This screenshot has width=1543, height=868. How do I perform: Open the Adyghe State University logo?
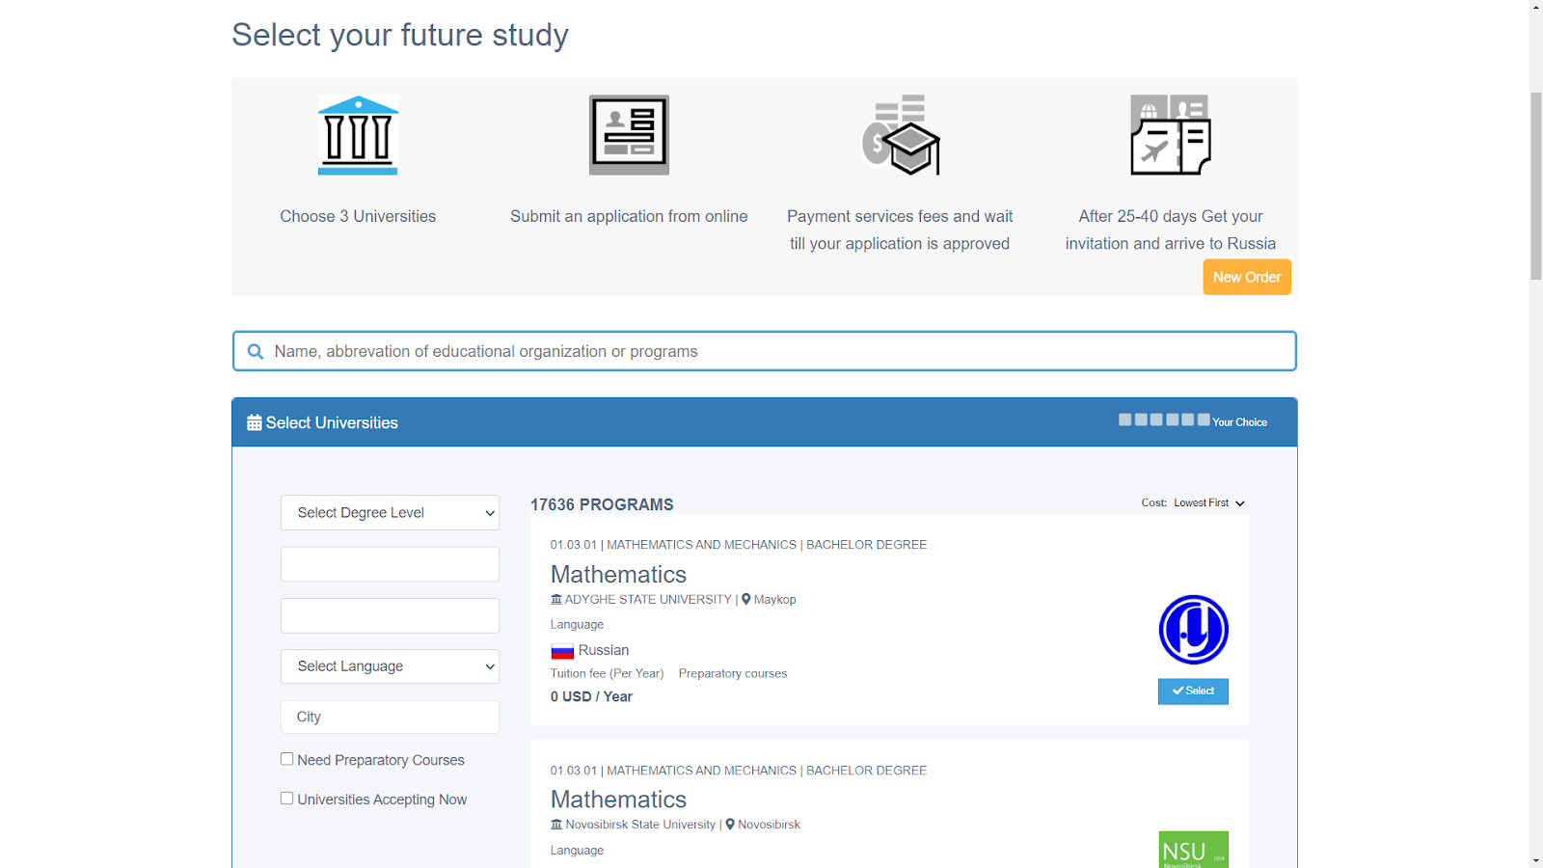[1193, 630]
